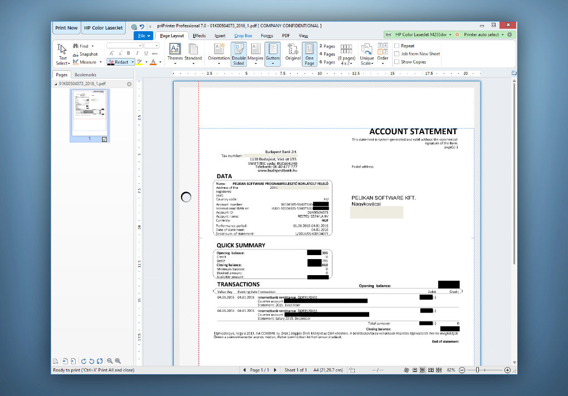Open printer settings gear icon
Viewport: 568px width, 396px height.
click(510, 35)
